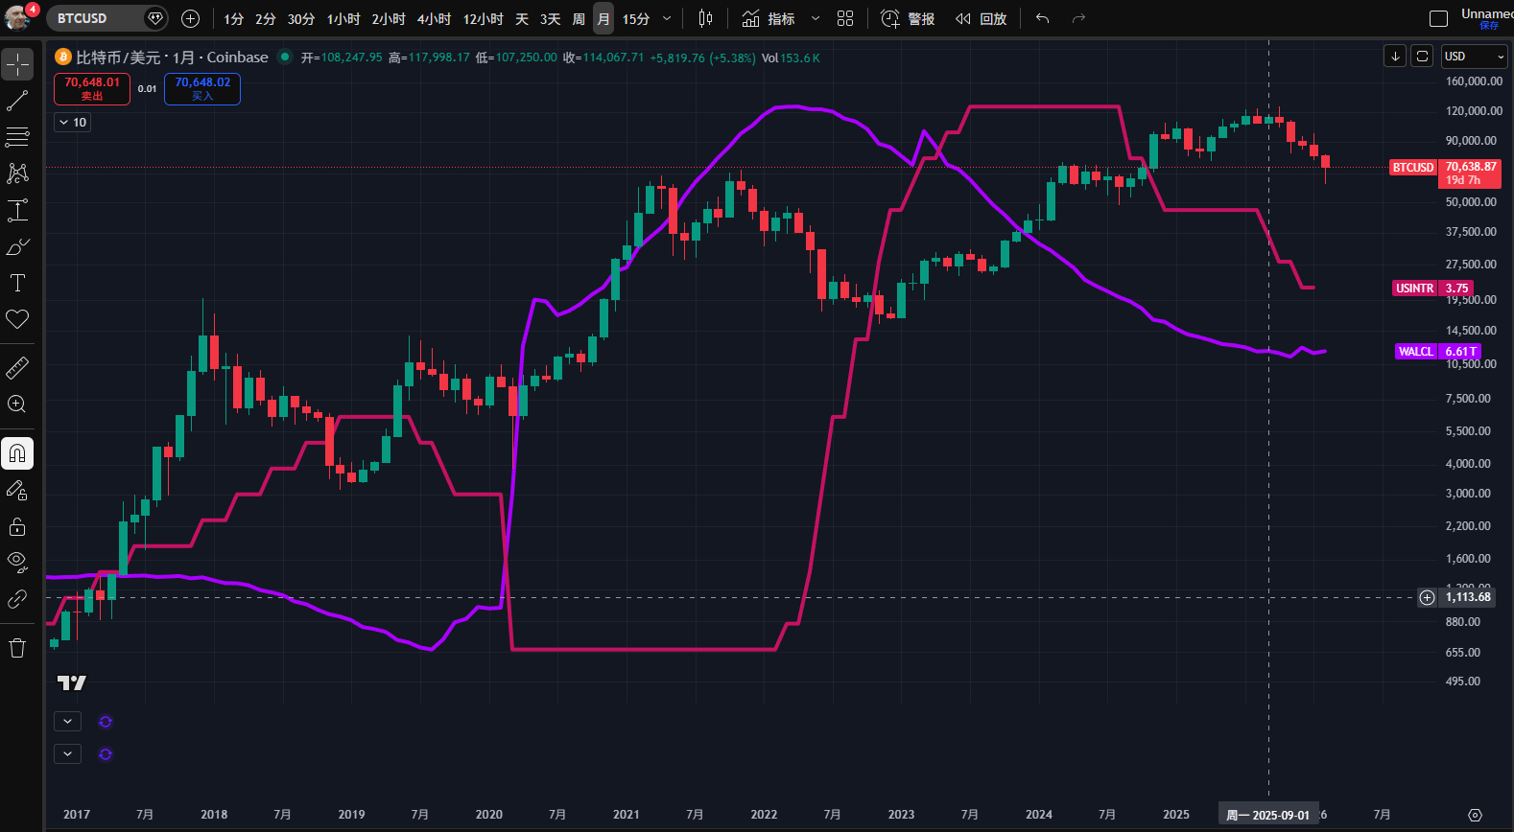Switch to 4小时 timeframe
The width and height of the screenshot is (1514, 832).
(434, 19)
